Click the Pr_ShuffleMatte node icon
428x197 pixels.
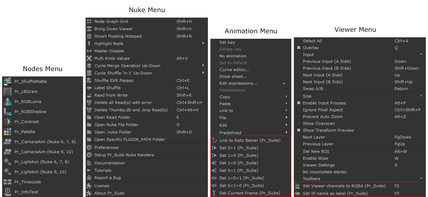pos(8,81)
